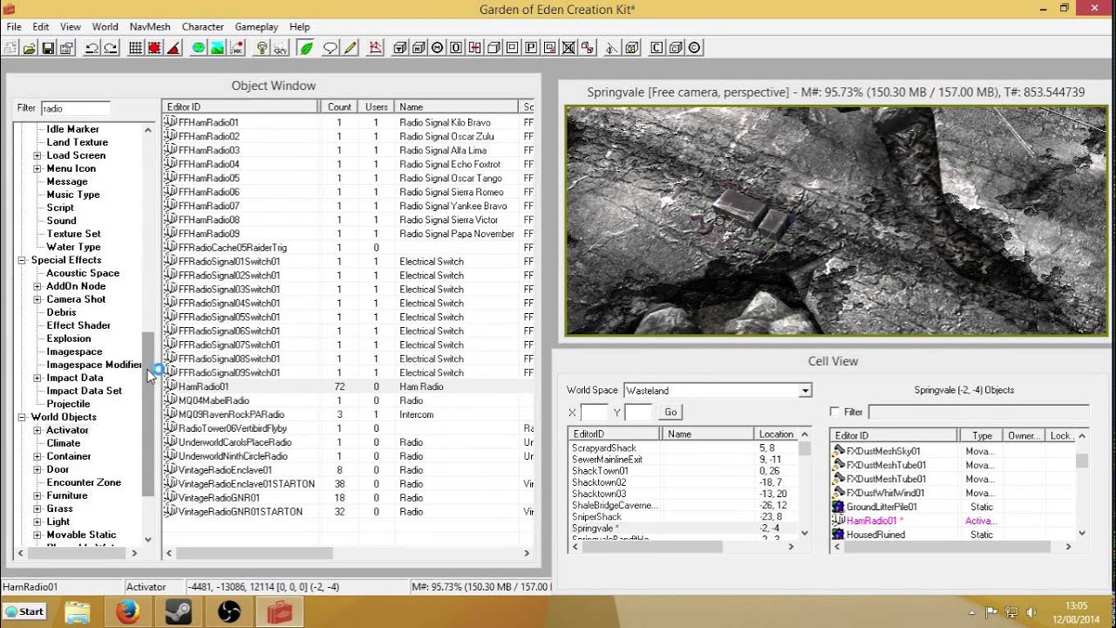Sort Object Window by Users column
The width and height of the screenshot is (1116, 628).
pyautogui.click(x=376, y=106)
